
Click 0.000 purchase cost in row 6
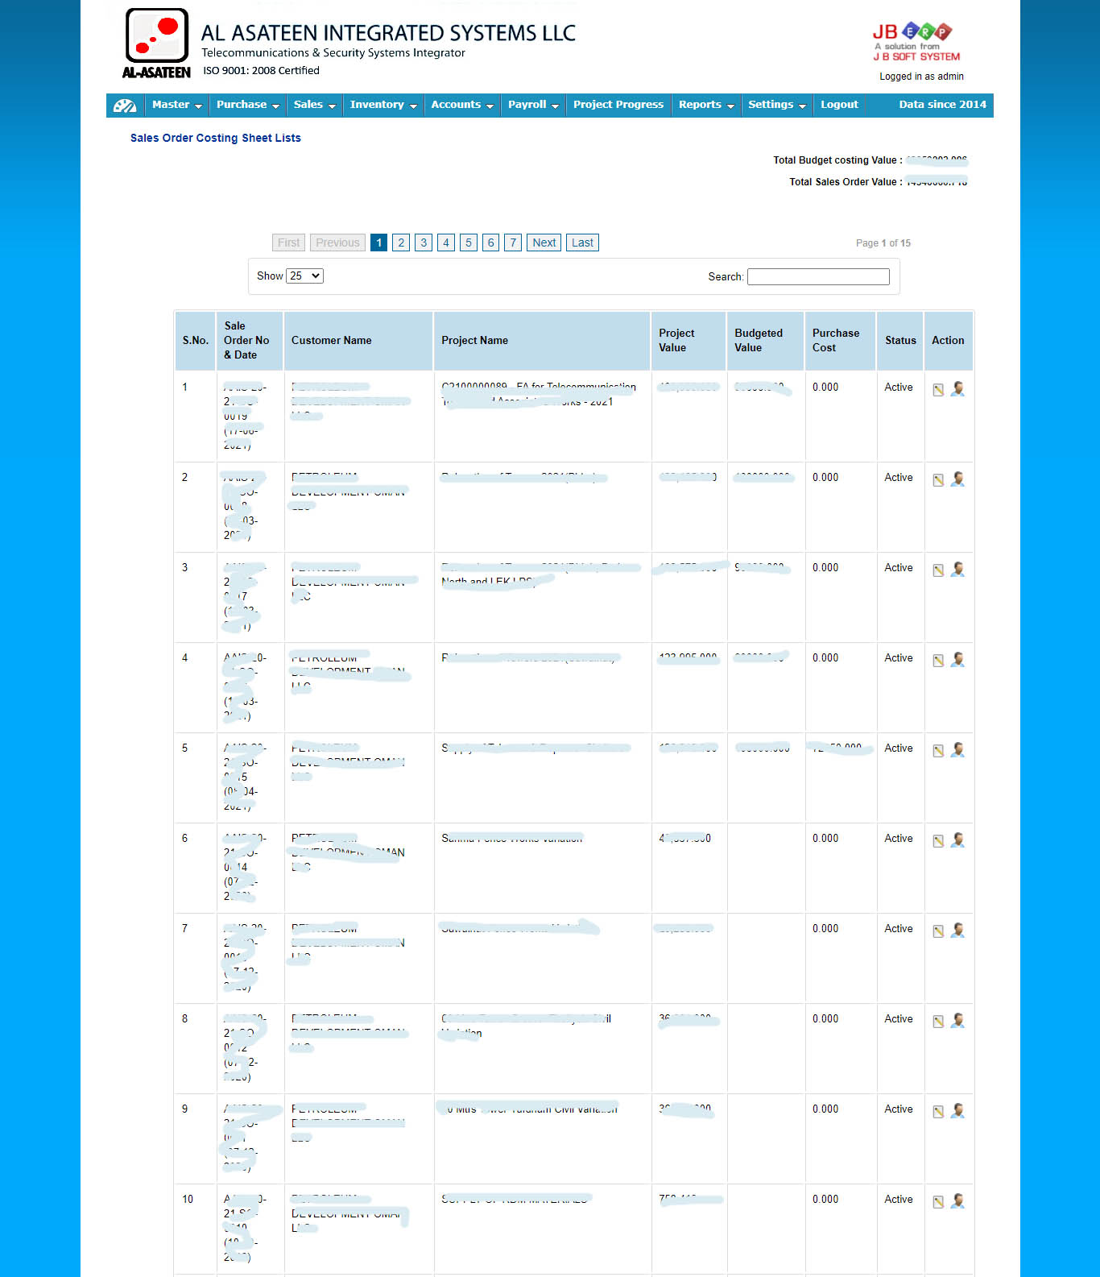tap(825, 839)
